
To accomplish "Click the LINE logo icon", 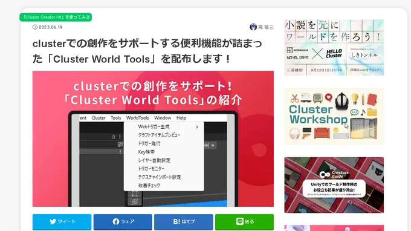I will [239, 221].
